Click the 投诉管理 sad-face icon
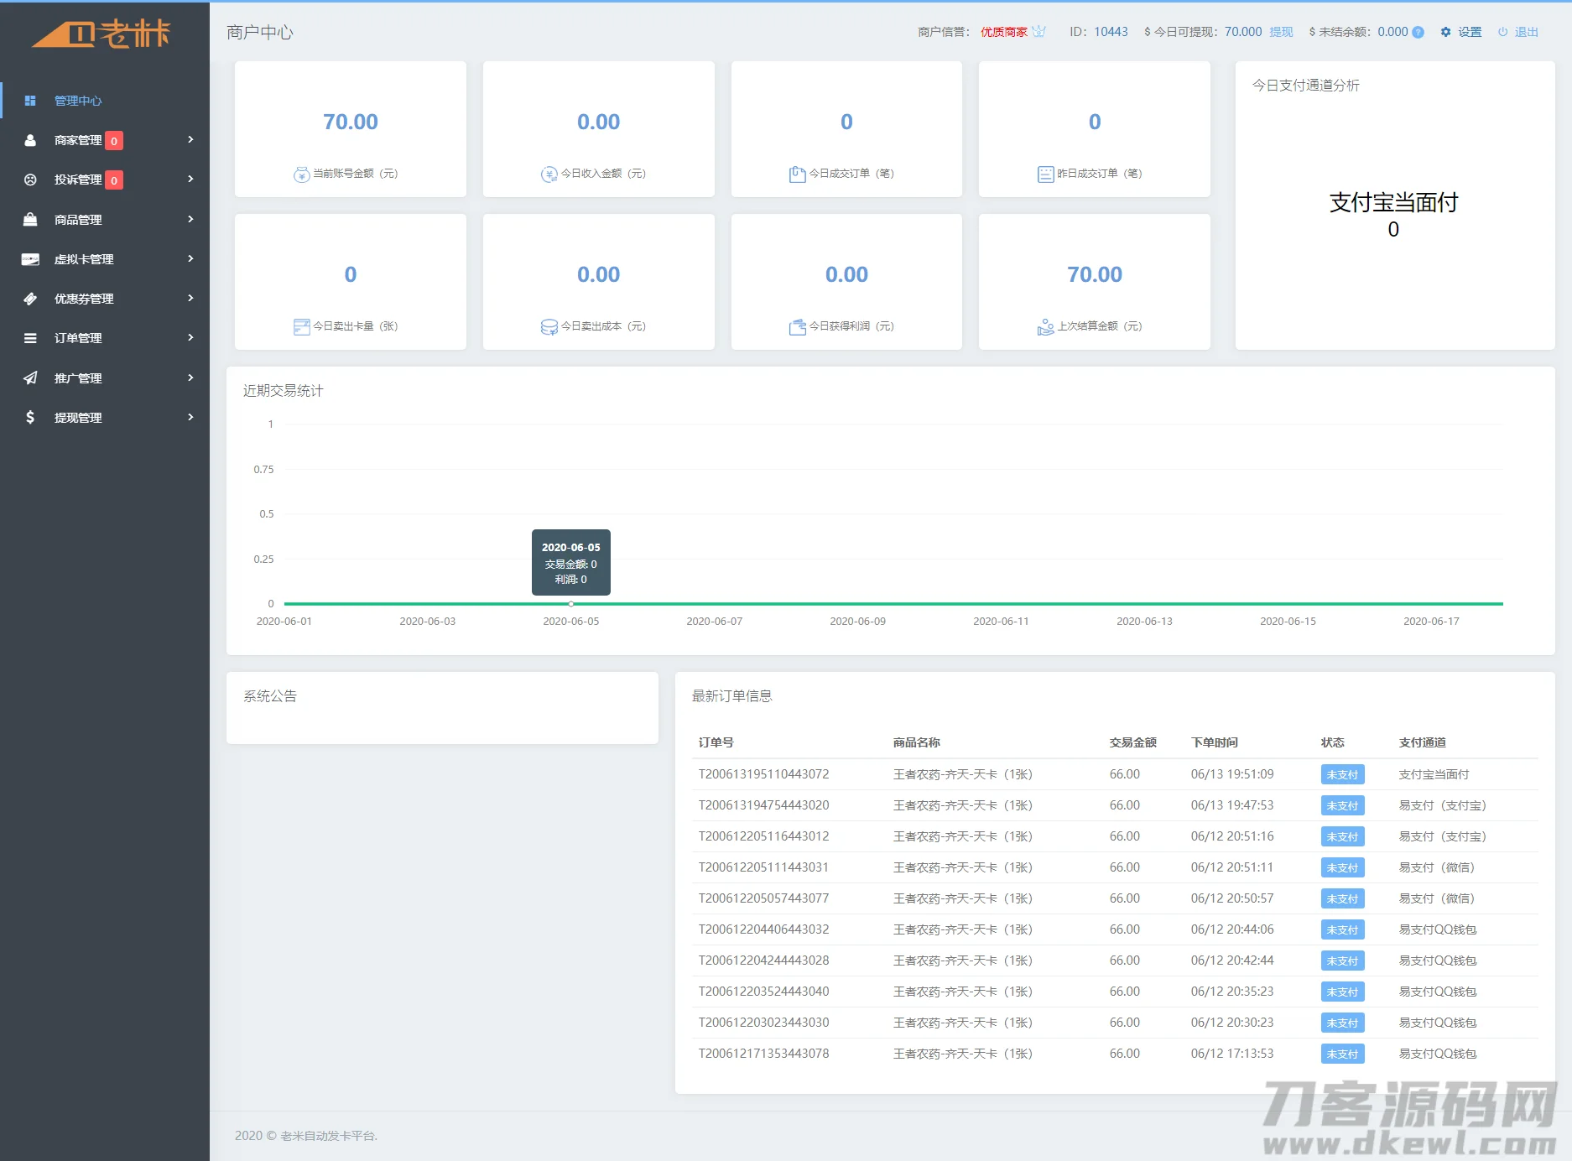1572x1161 pixels. [31, 180]
